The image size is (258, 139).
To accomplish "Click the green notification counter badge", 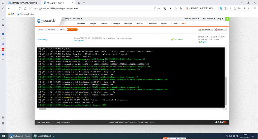I will 227,19.
